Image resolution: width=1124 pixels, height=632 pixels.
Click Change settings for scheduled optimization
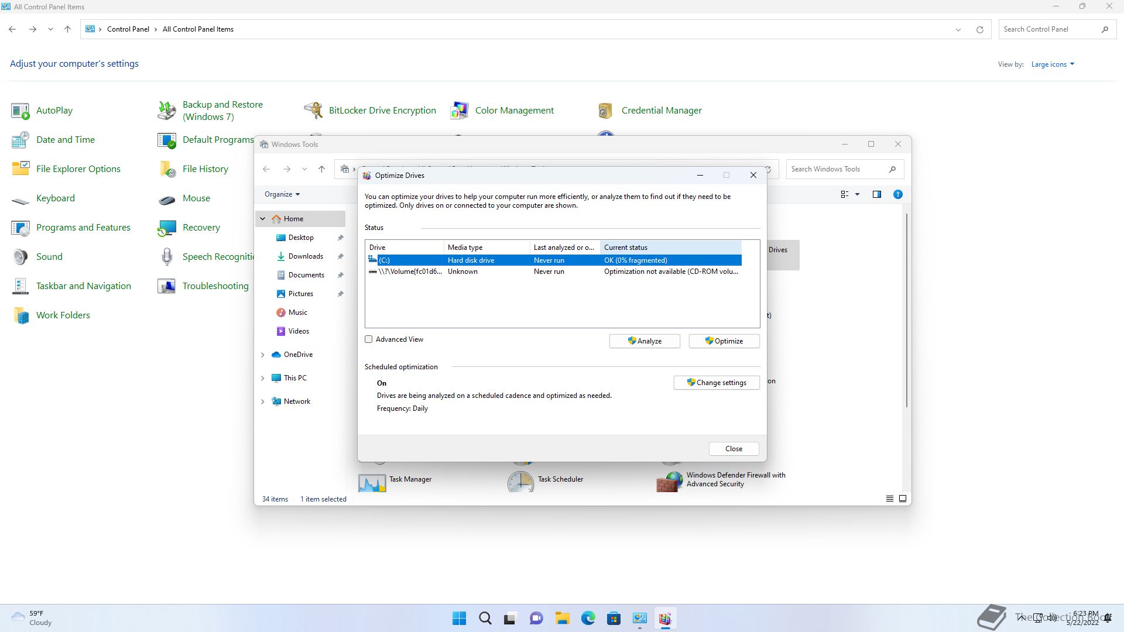tap(716, 383)
